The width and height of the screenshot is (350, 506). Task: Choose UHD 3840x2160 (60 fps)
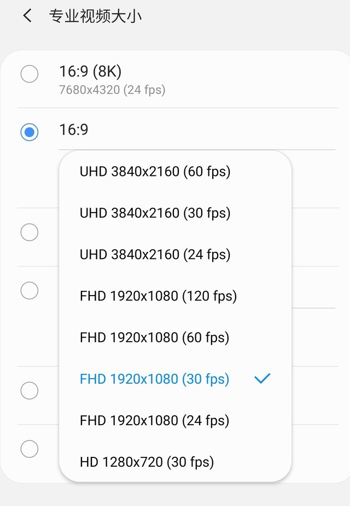155,172
